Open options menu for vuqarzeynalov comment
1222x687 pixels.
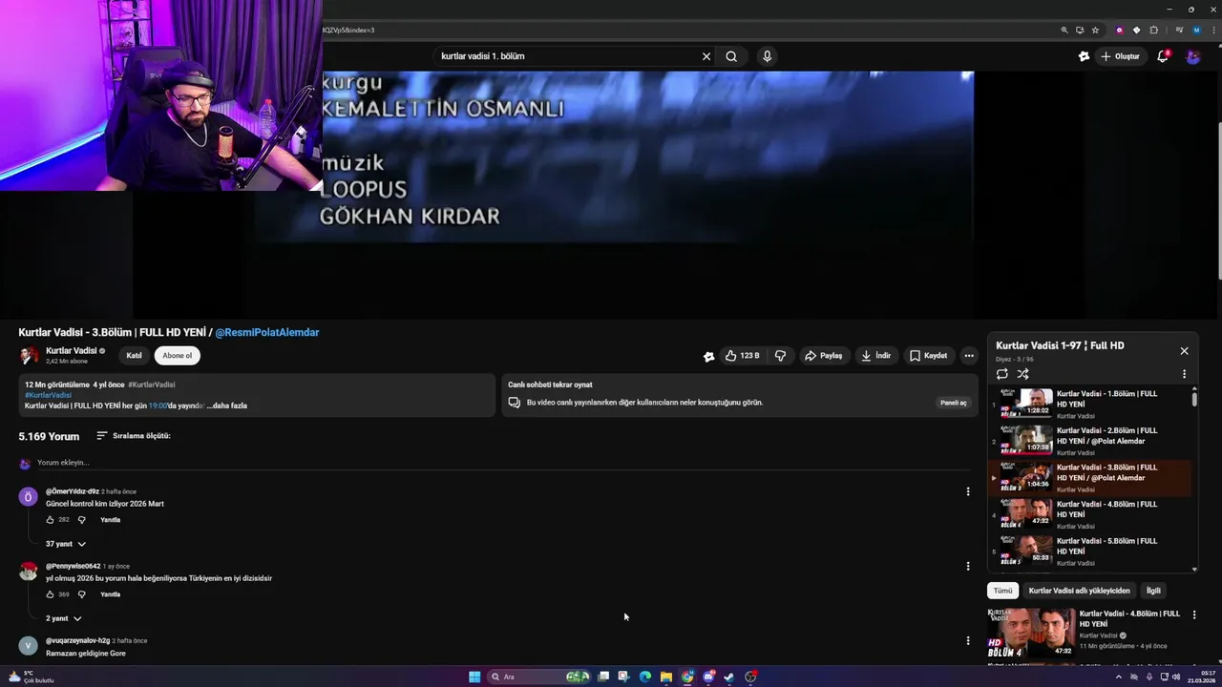point(968,641)
